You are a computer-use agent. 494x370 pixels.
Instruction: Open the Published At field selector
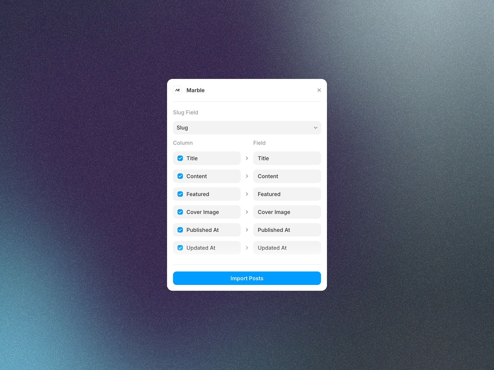287,230
